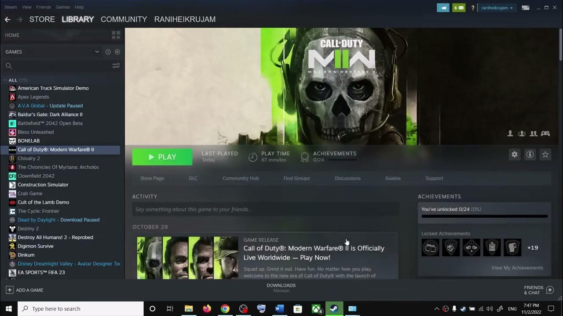Expand the GAMES category dropdown chevron

coord(97,52)
